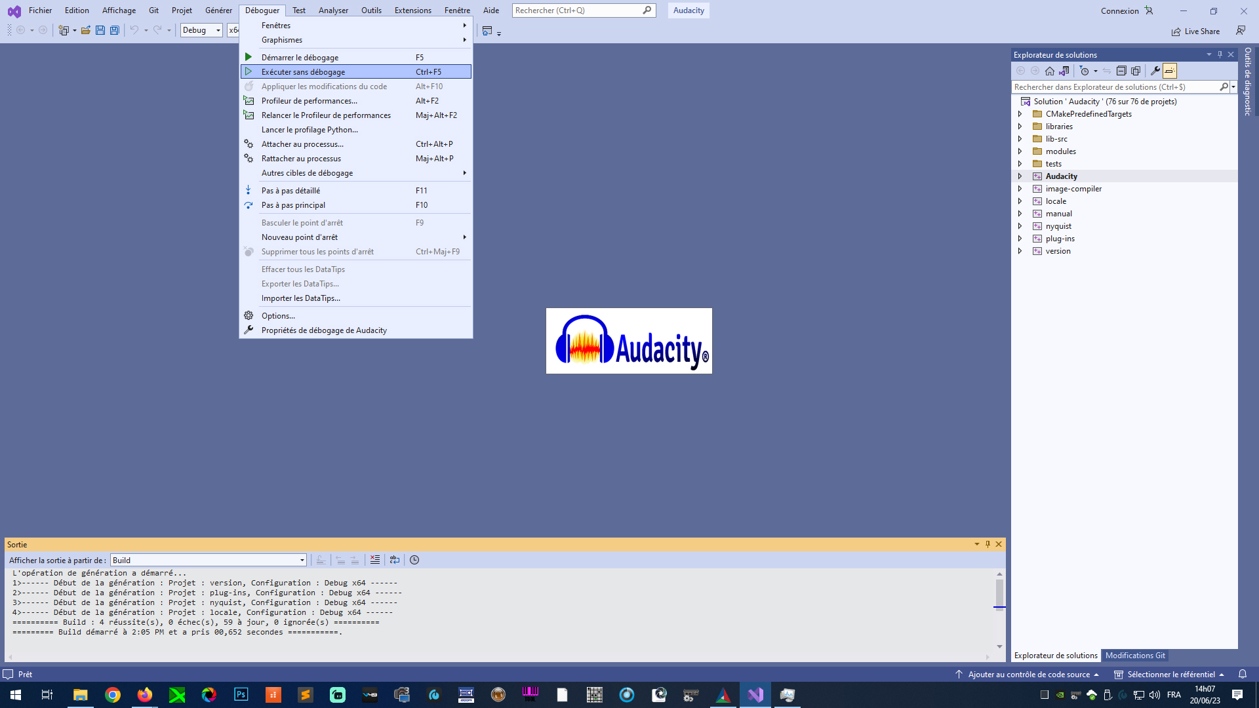Clear all output with the red X icon
Viewport: 1259px width, 708px height.
tap(375, 560)
